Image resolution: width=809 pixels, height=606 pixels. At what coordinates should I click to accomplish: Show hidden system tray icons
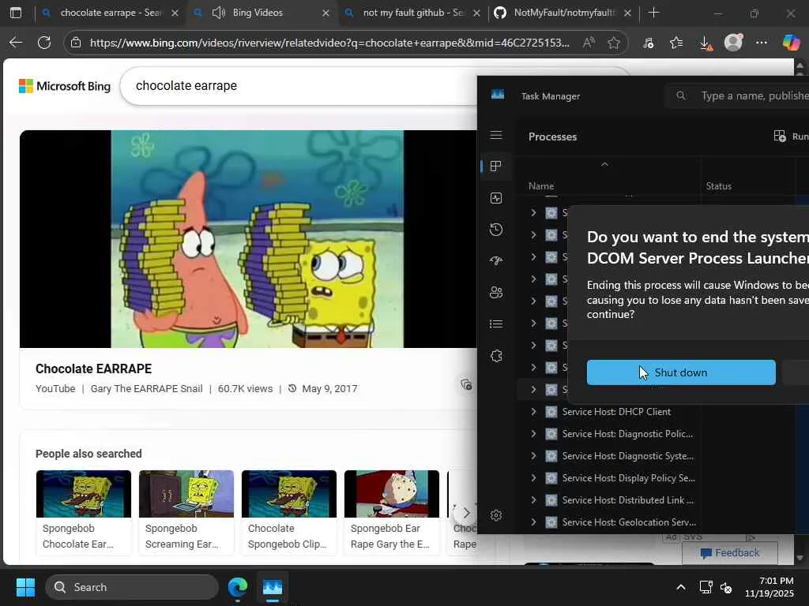(x=681, y=587)
